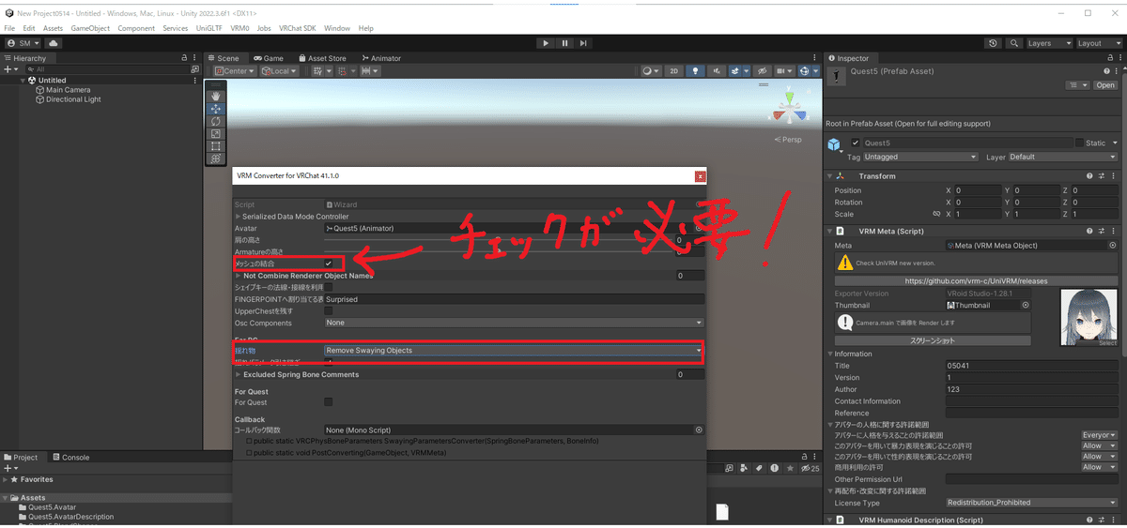This screenshot has height=528, width=1127.
Task: Open VRM Meta component more options
Action: [1113, 231]
